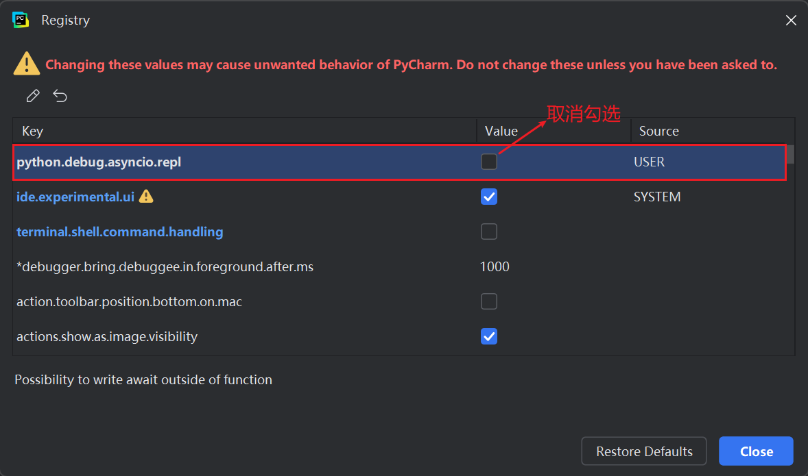This screenshot has height=476, width=808.
Task: Uncheck the ide.experimental.ui checkbox
Action: pos(489,197)
